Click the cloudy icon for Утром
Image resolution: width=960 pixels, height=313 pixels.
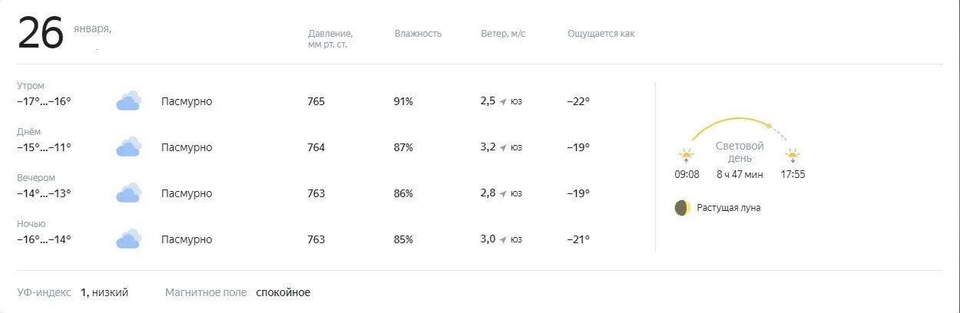(129, 100)
